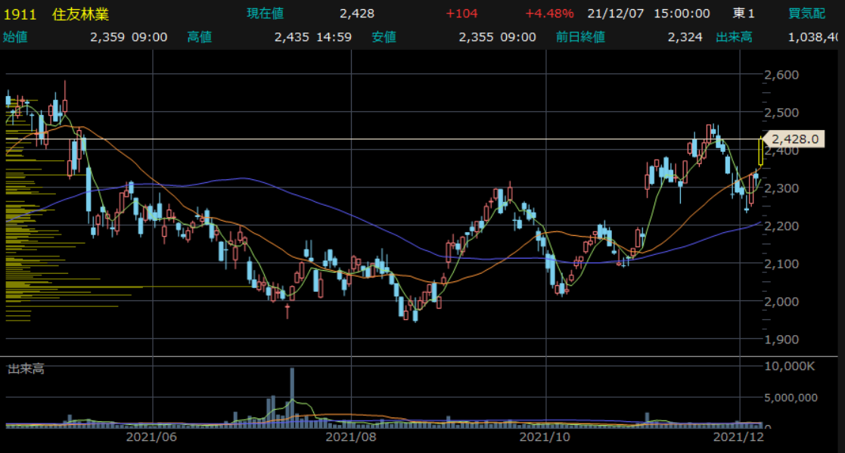Click the market label 東1
This screenshot has width=845, height=453.
(744, 14)
